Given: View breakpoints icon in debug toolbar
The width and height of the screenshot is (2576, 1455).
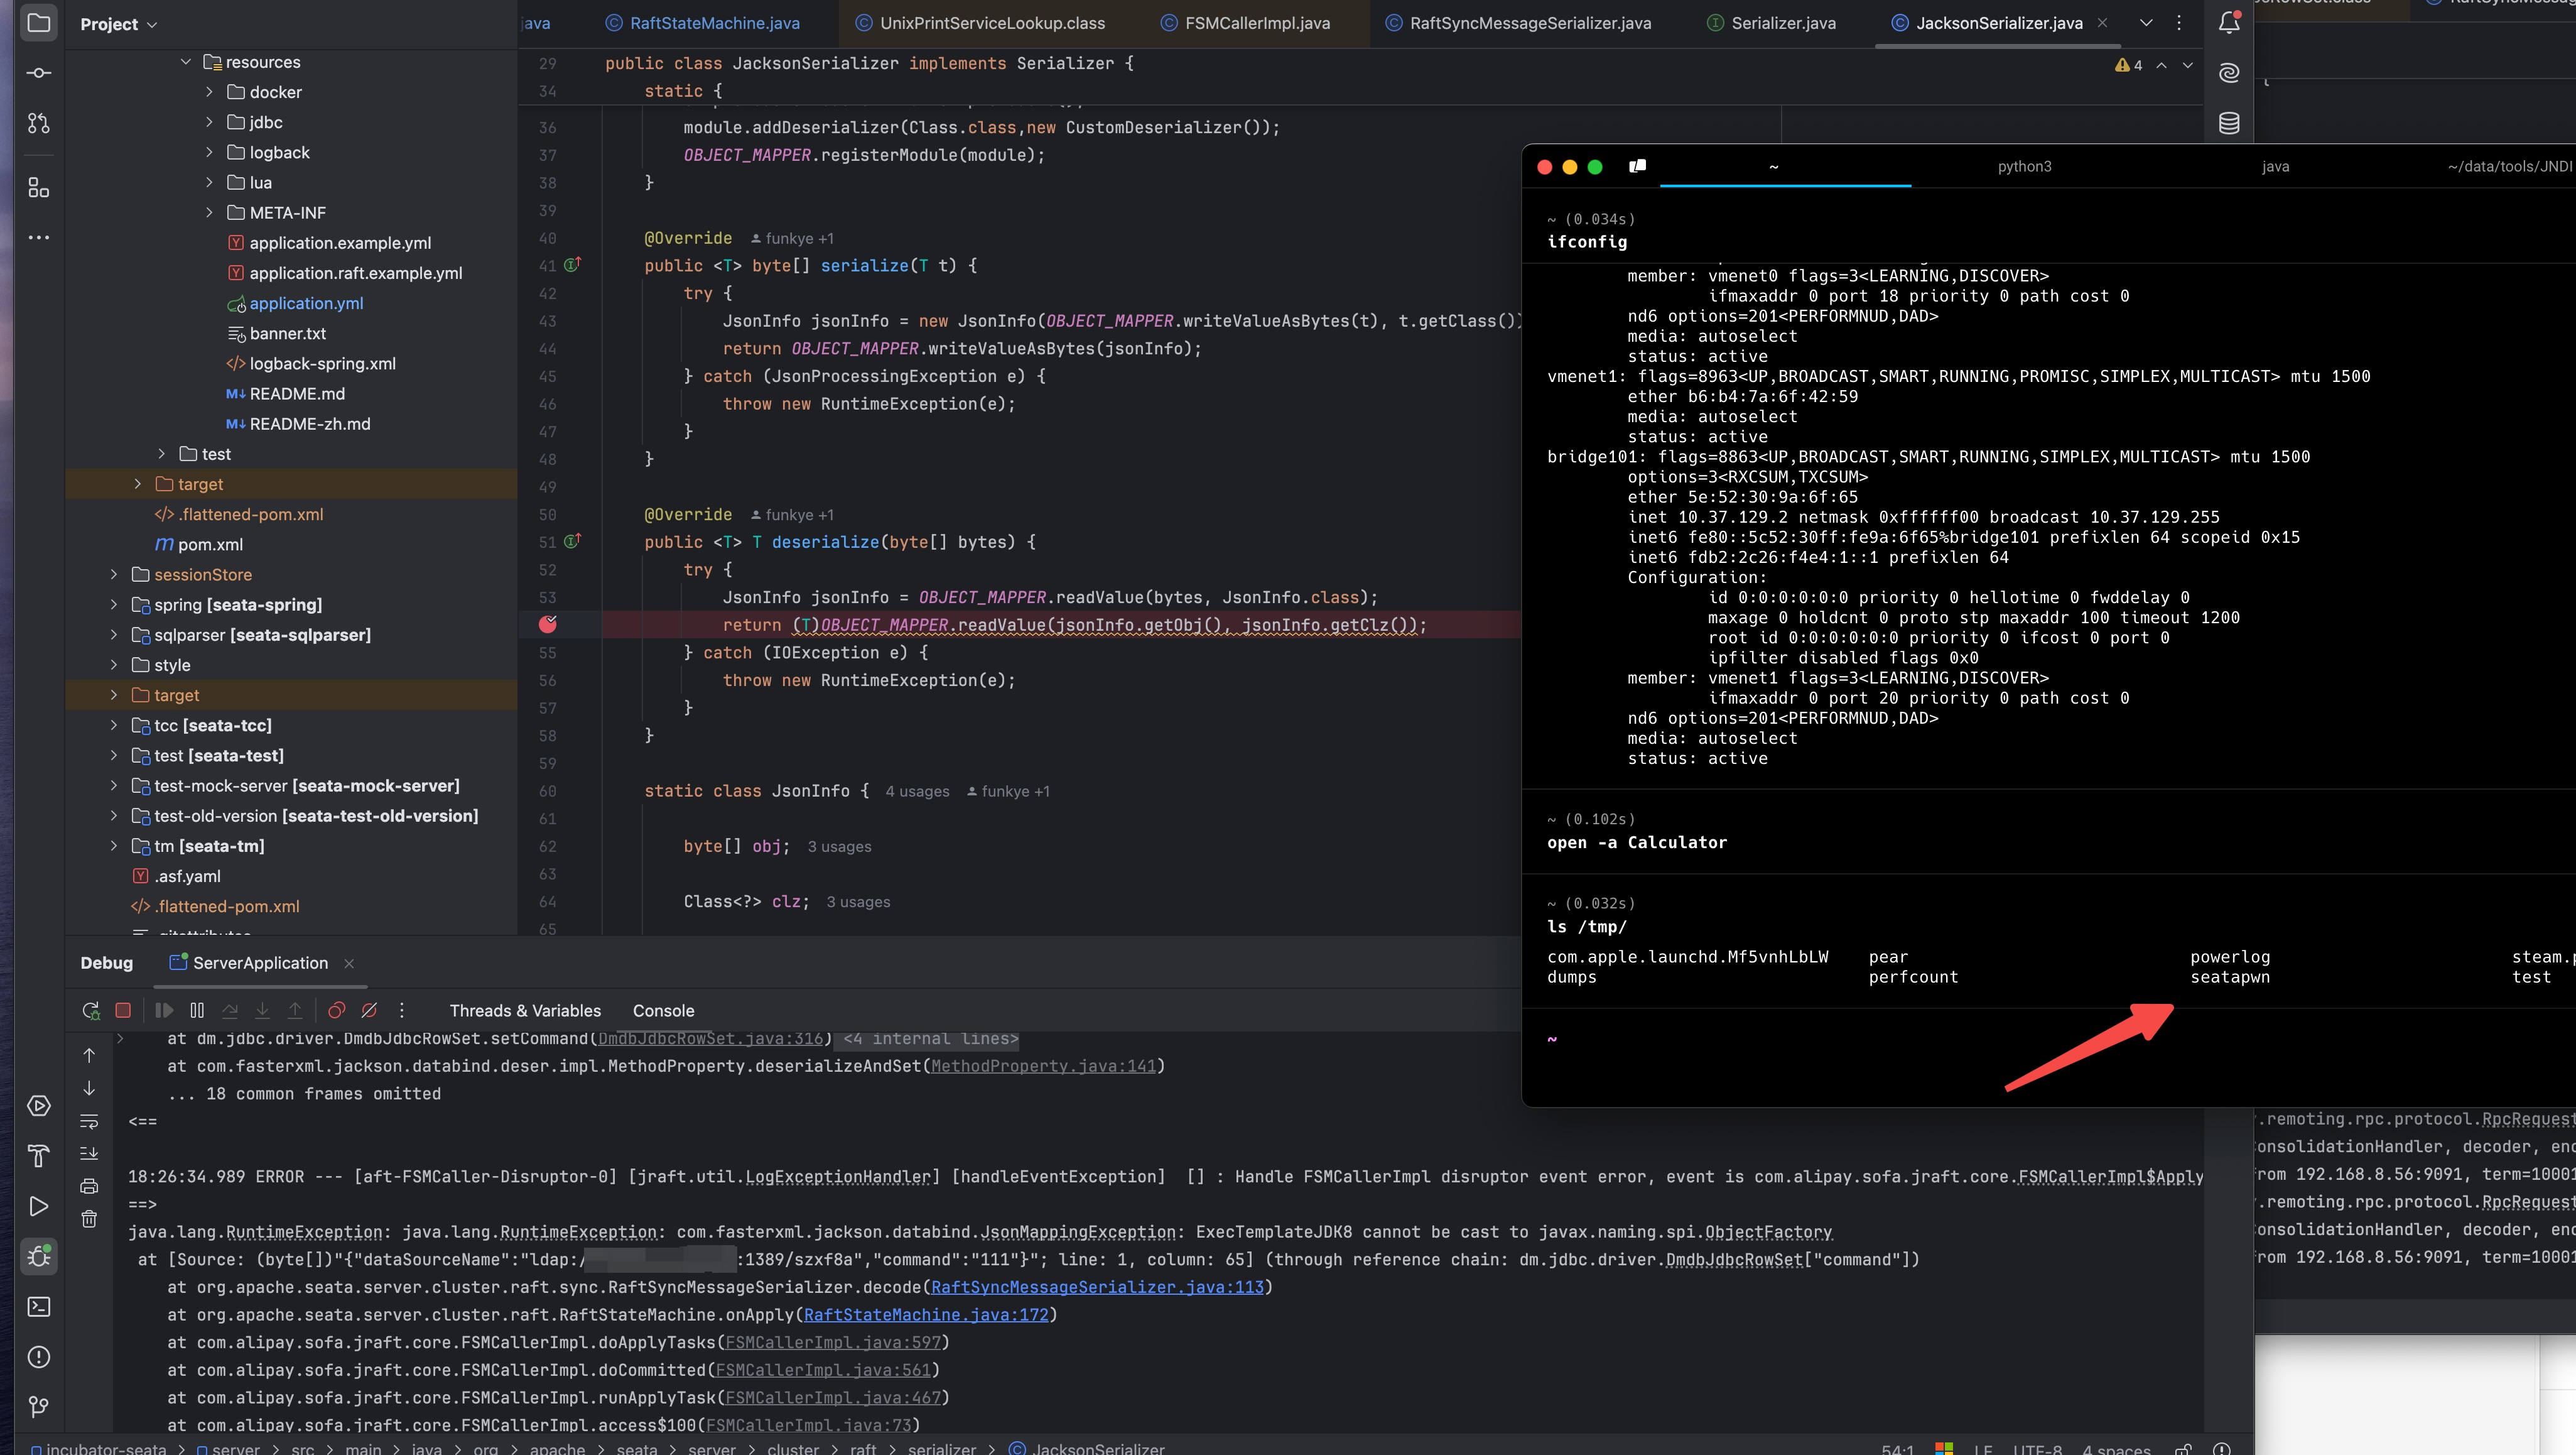Looking at the screenshot, I should point(337,1011).
